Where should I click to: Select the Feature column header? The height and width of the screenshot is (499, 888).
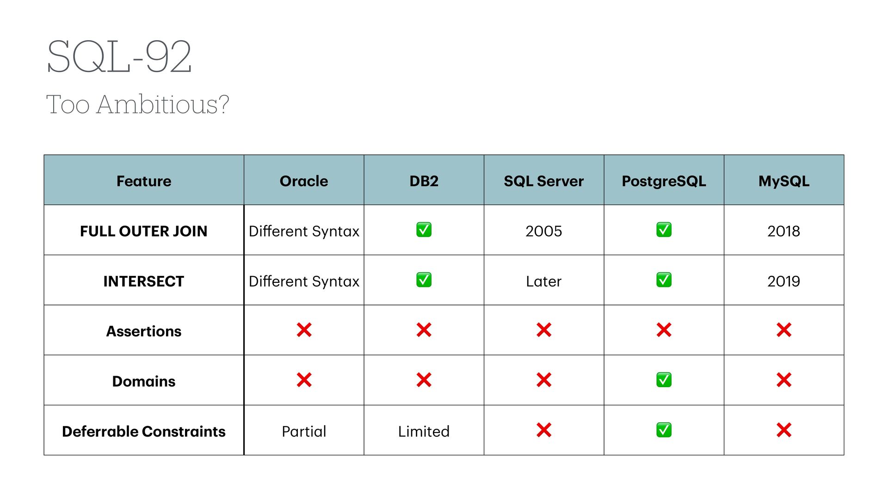click(x=144, y=181)
